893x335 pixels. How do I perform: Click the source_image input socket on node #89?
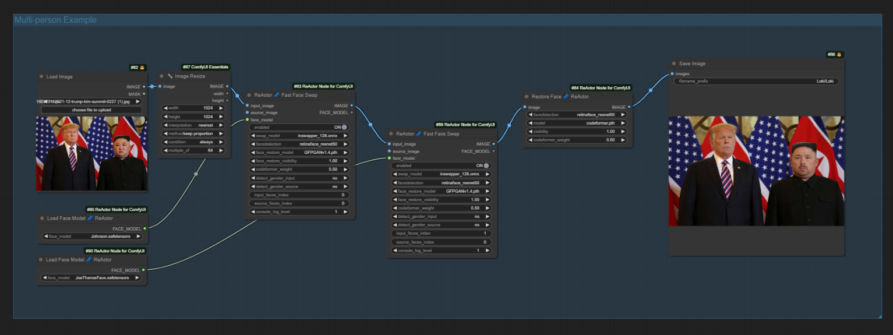tap(389, 151)
